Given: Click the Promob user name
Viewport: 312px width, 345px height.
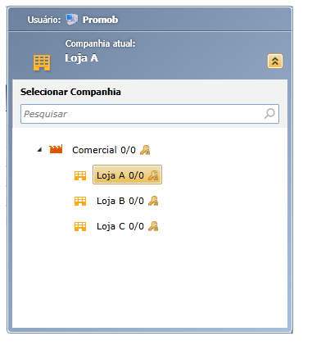Looking at the screenshot, I should point(100,20).
